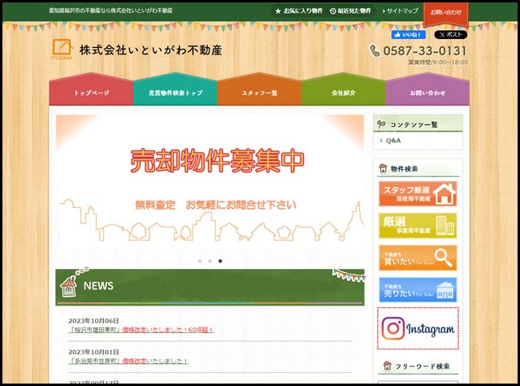Click the 売却物件募集中 slider banner

click(210, 182)
